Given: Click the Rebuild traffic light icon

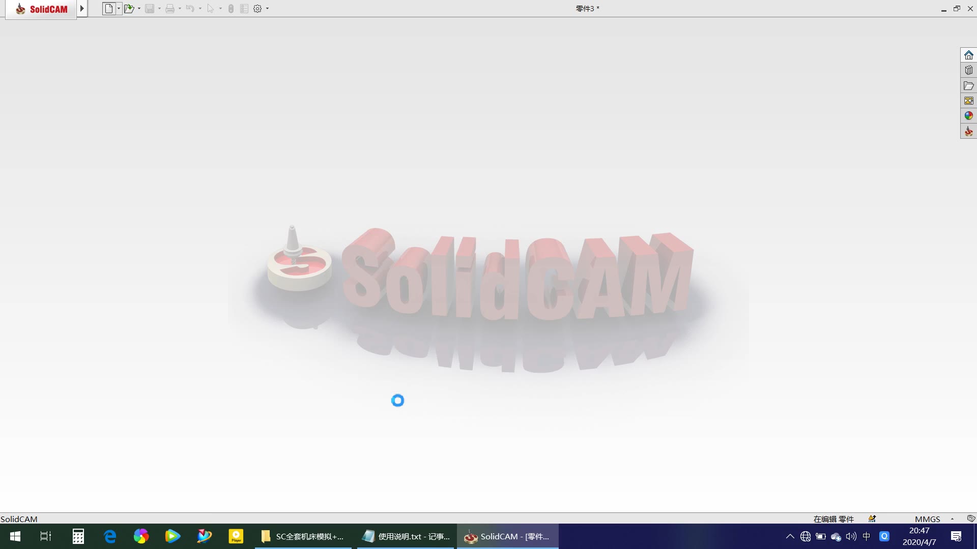Looking at the screenshot, I should 231,9.
